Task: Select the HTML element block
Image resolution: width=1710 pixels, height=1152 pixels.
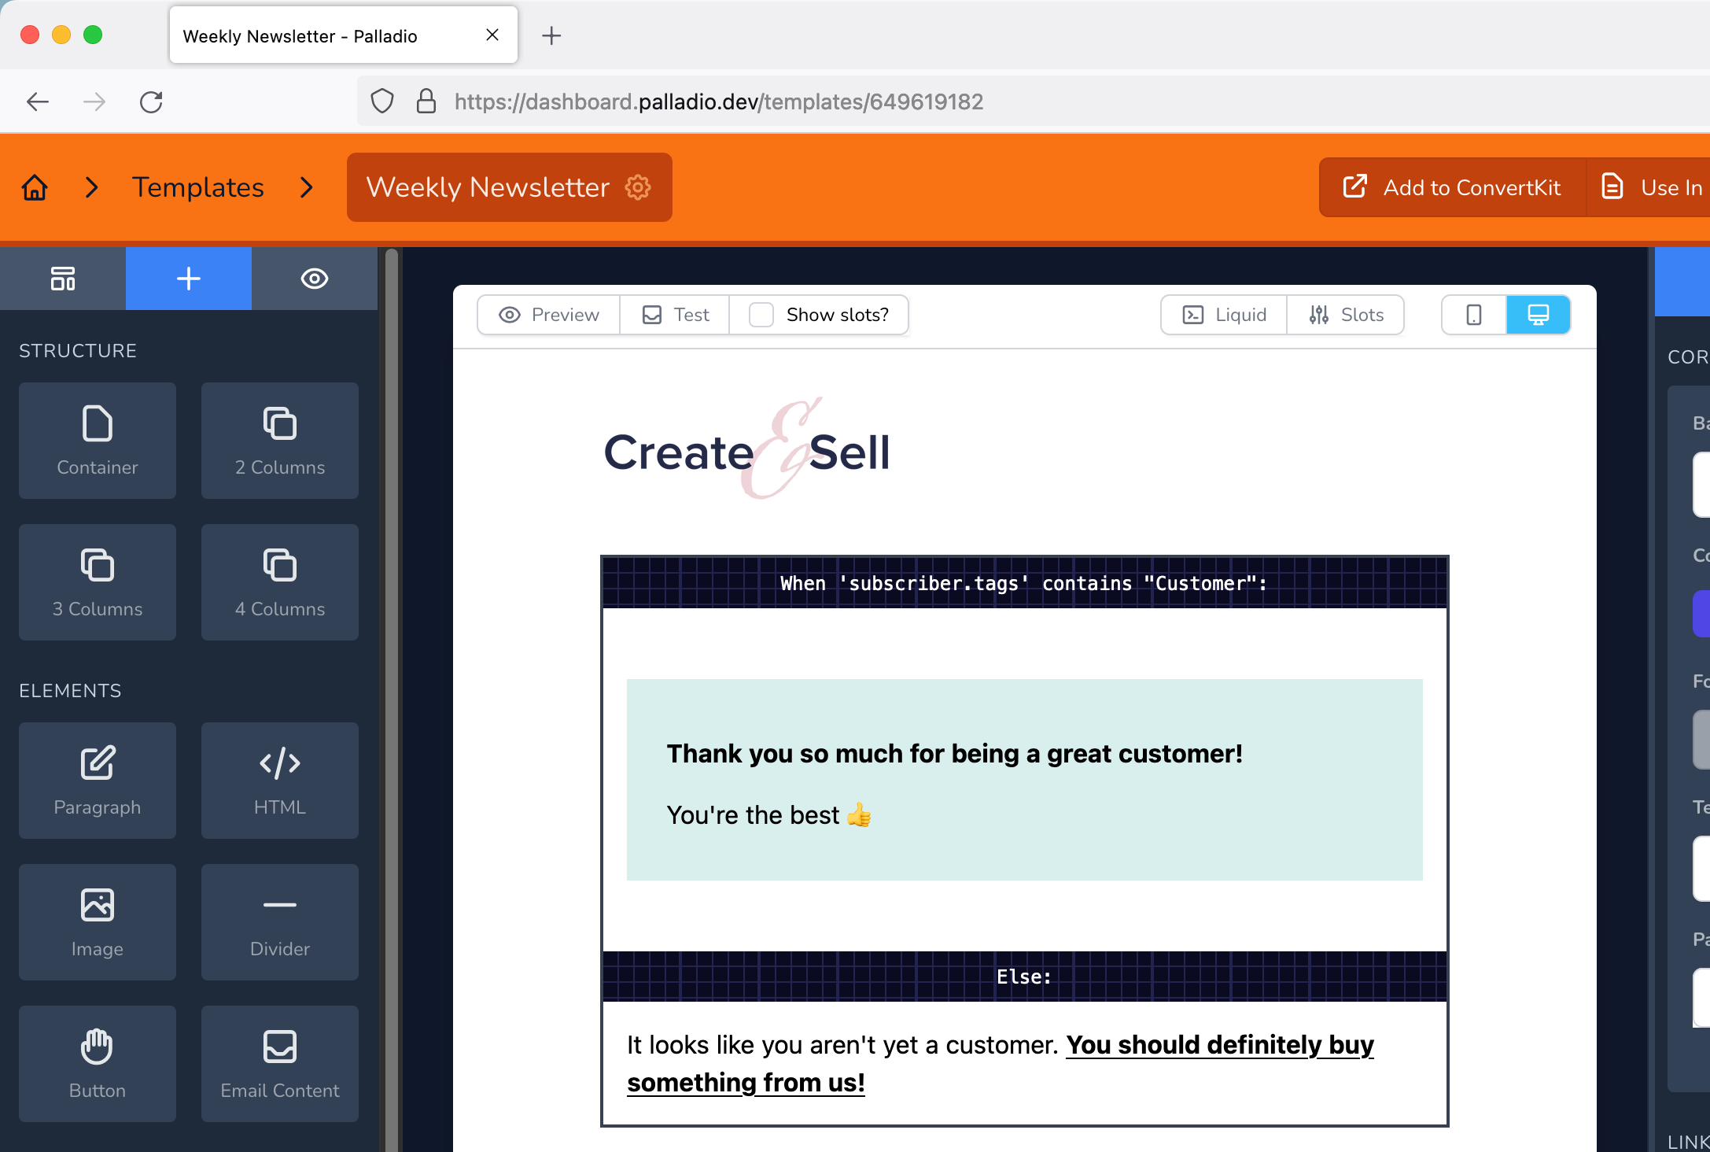Action: click(280, 781)
